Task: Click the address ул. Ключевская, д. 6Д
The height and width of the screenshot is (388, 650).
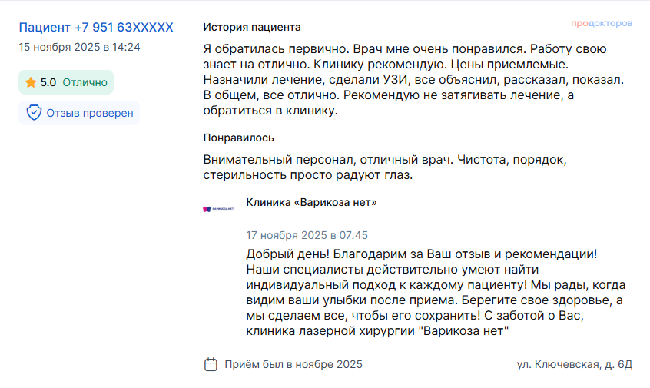Action: point(574,364)
